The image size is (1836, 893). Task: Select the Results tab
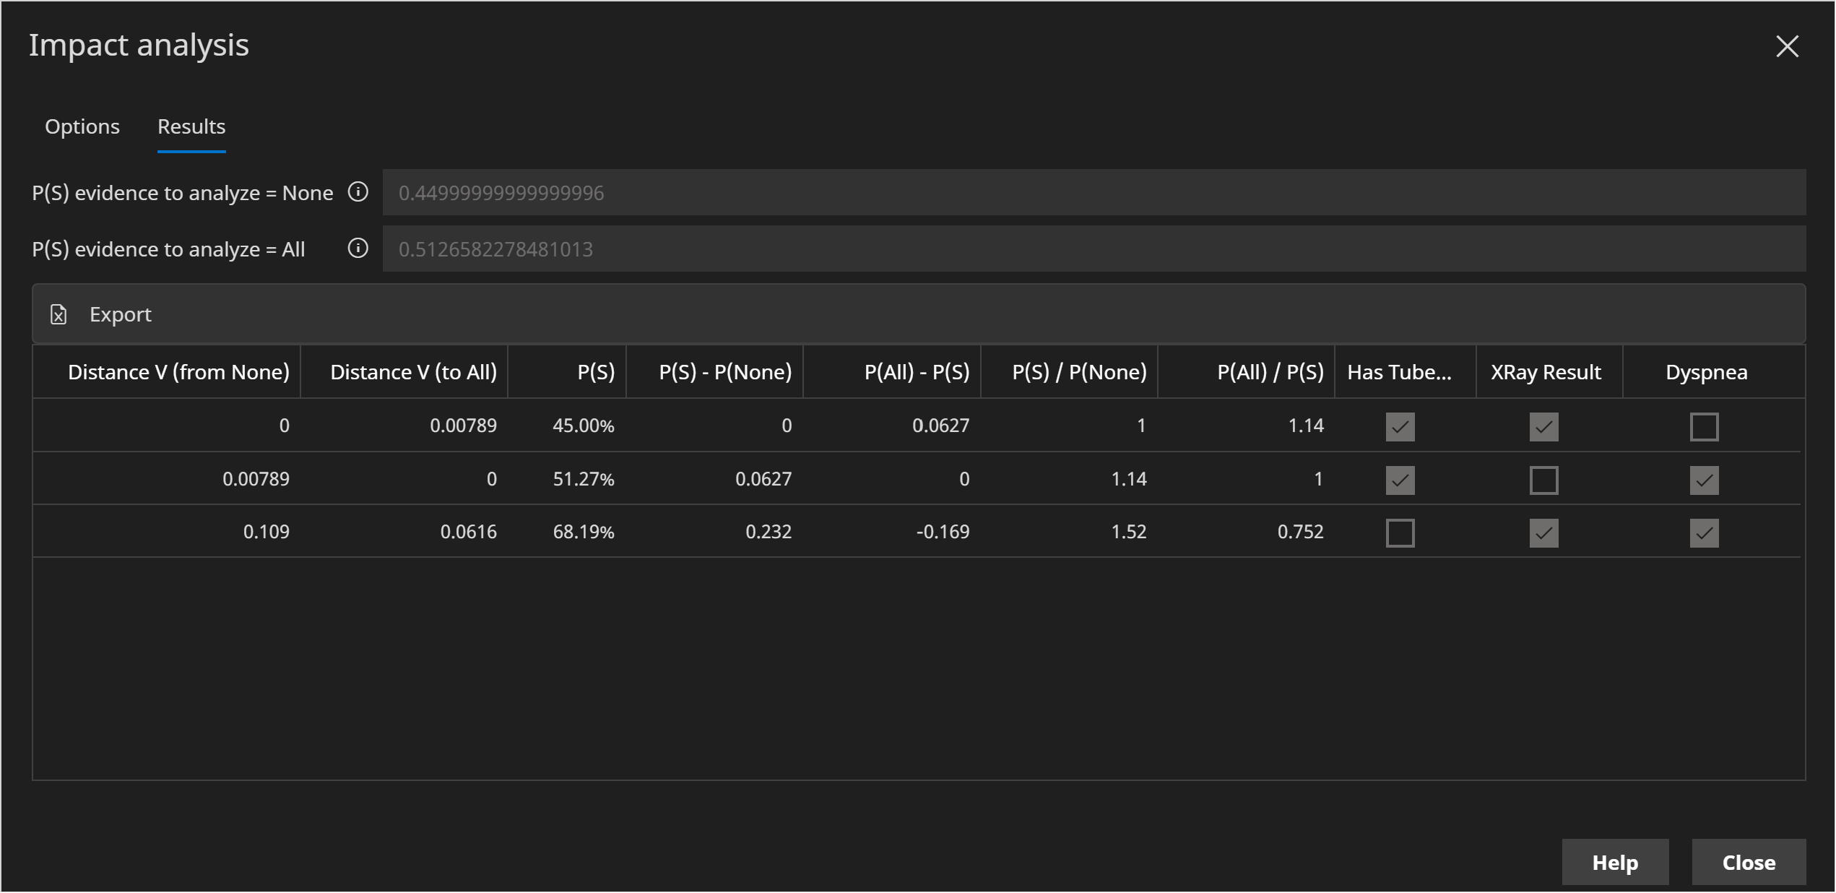pyautogui.click(x=191, y=126)
